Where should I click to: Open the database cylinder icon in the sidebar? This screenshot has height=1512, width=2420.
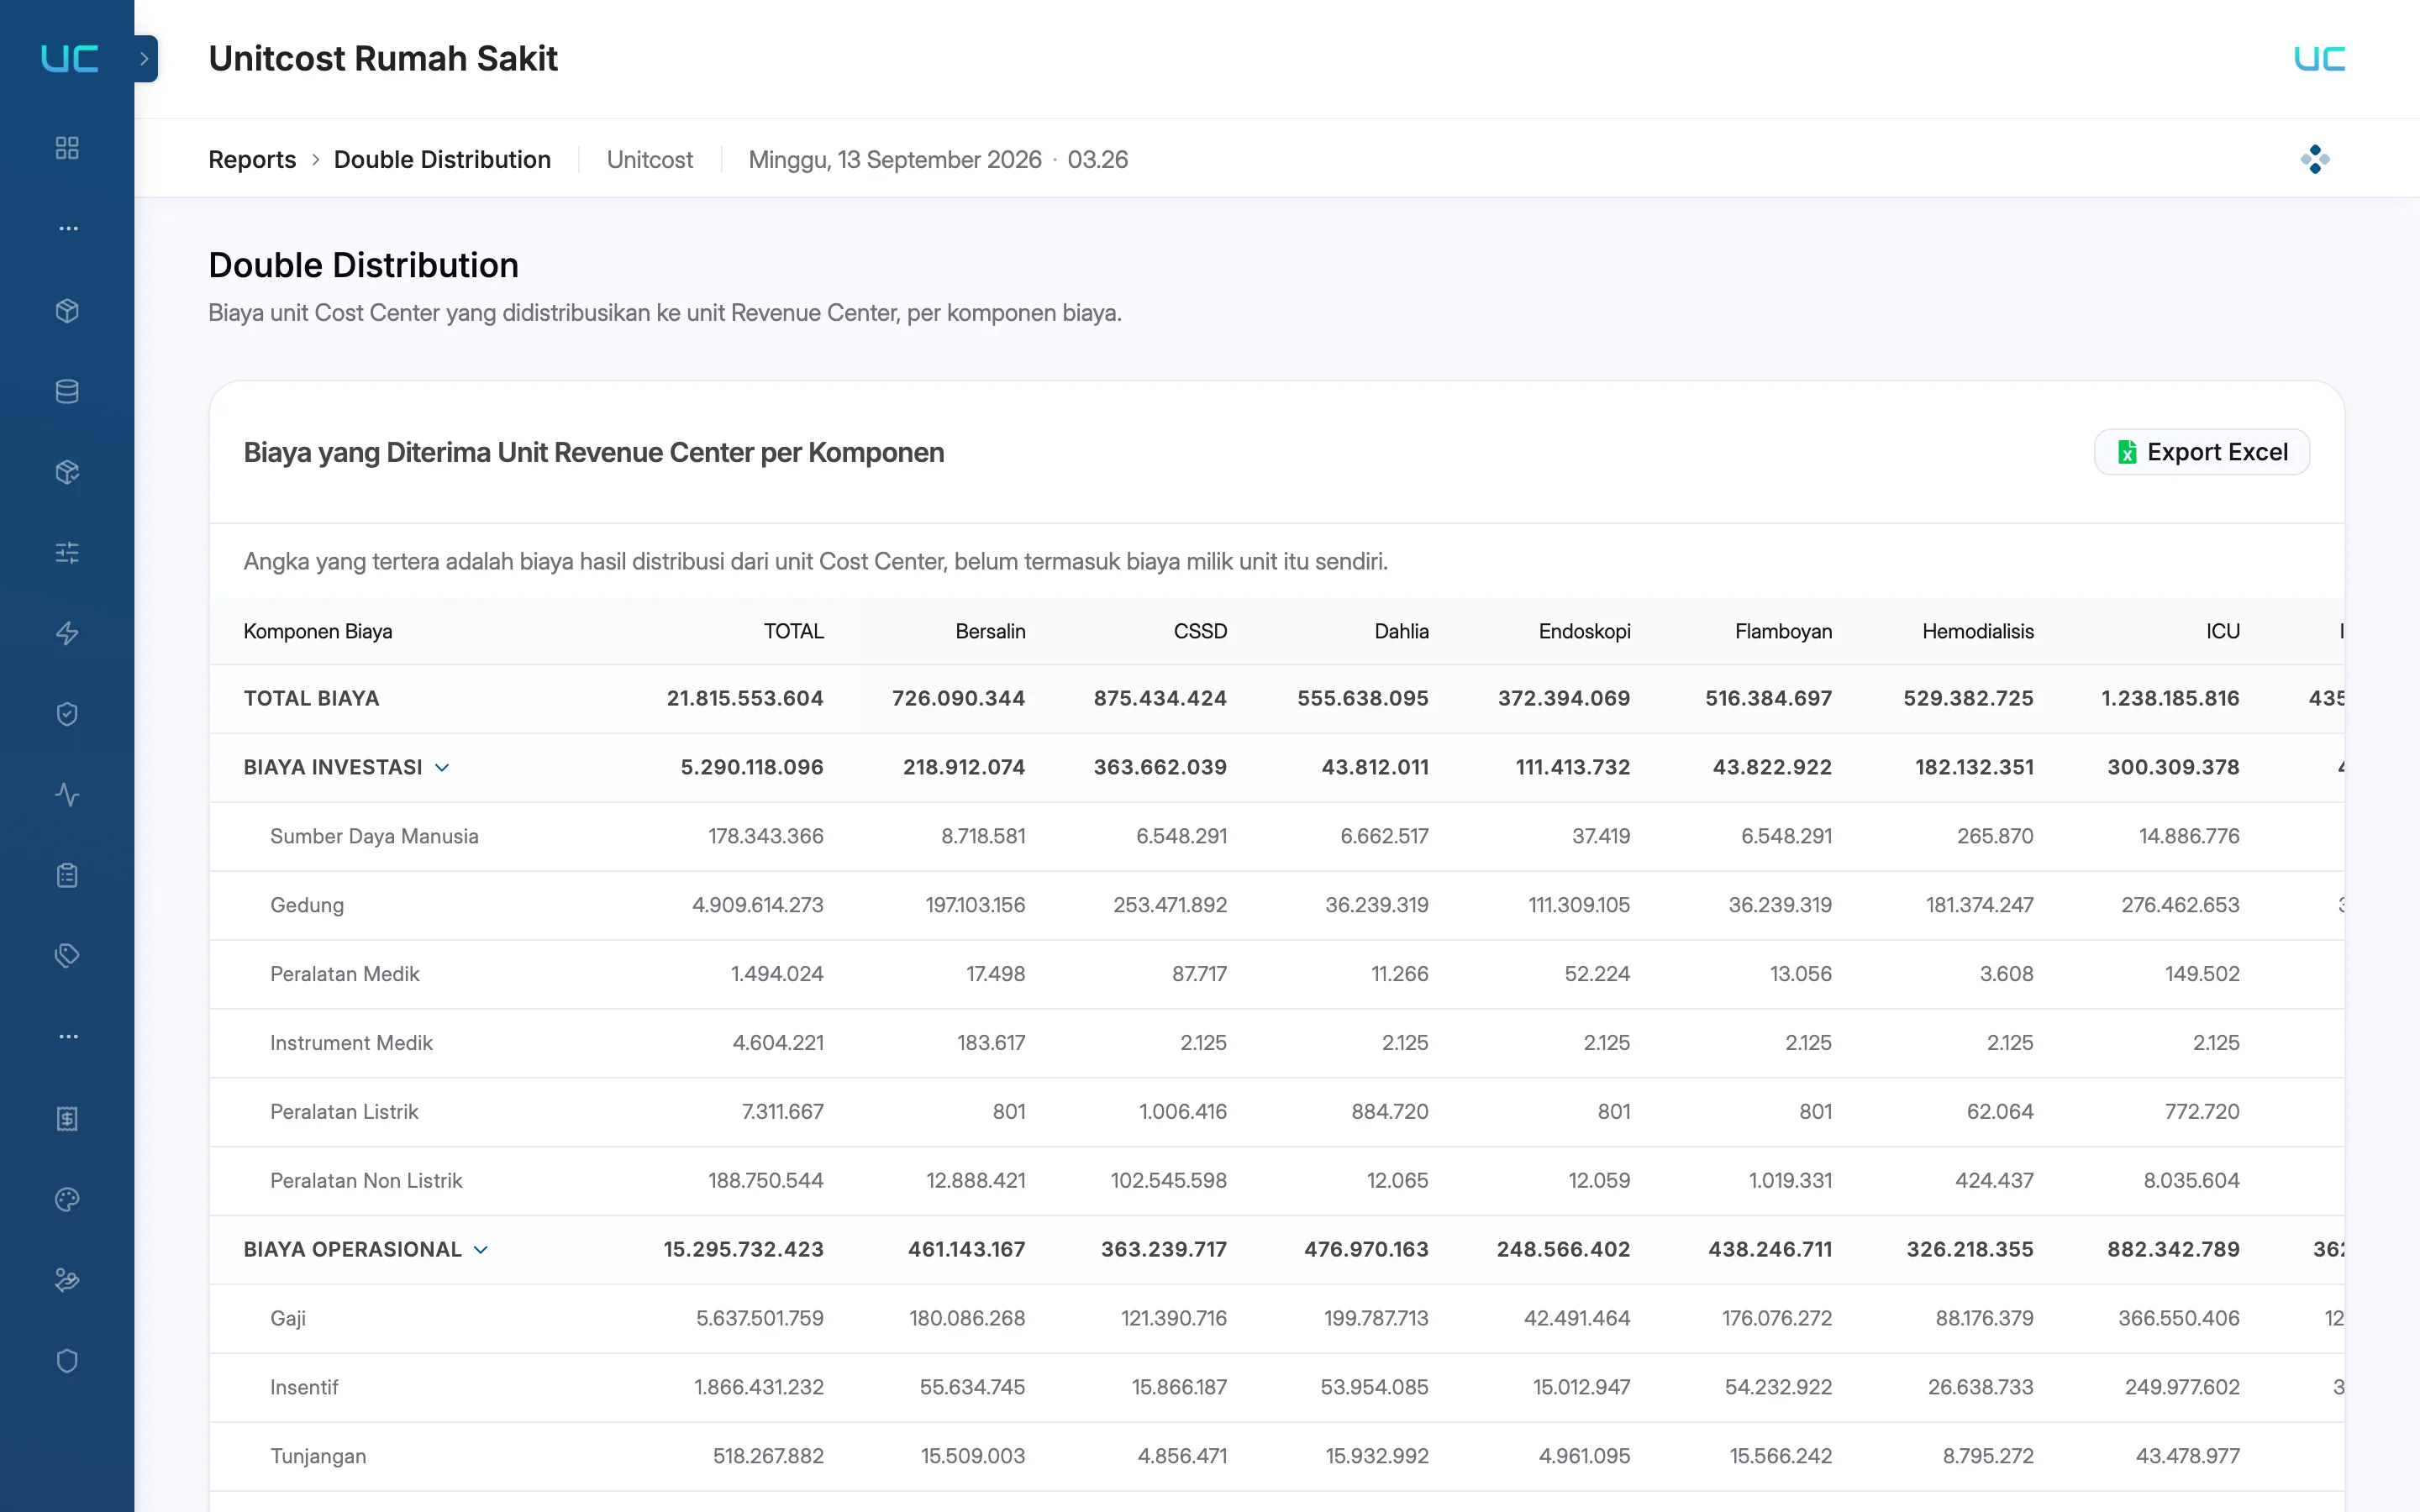pos(67,392)
